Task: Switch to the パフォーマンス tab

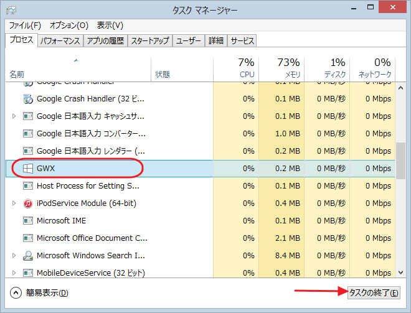Action: coord(60,41)
